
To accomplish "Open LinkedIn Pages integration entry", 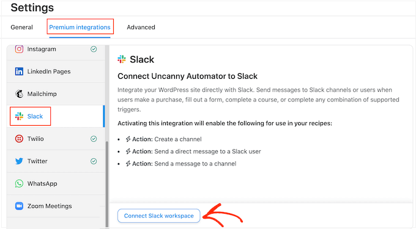I will click(56, 71).
